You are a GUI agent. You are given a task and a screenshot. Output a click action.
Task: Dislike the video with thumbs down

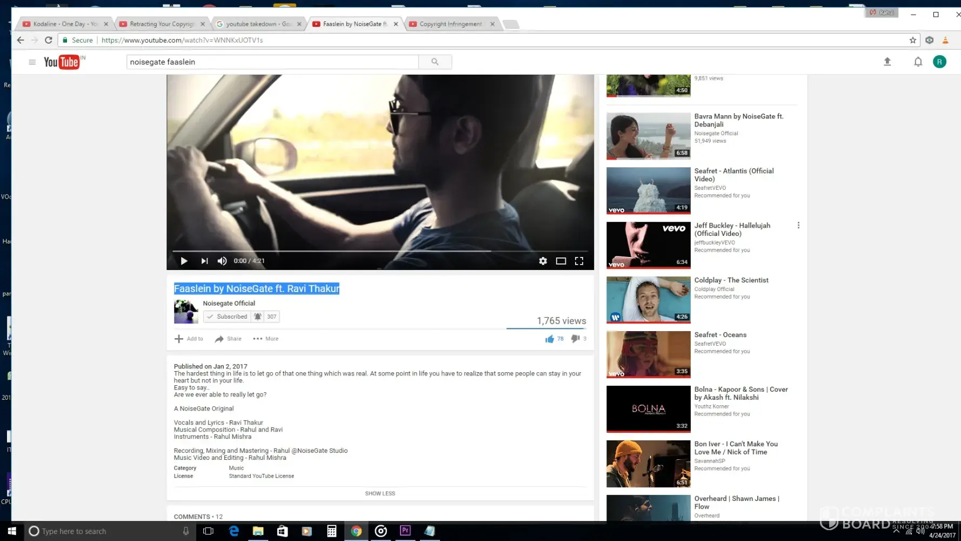point(575,339)
